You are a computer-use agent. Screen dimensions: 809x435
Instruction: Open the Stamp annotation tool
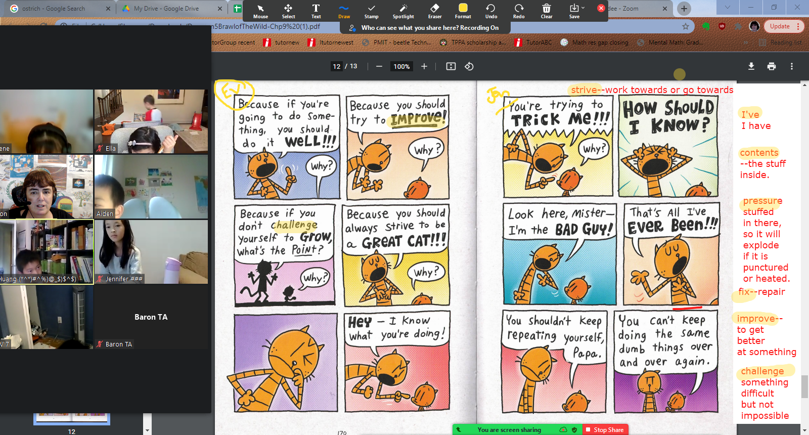[x=372, y=11]
